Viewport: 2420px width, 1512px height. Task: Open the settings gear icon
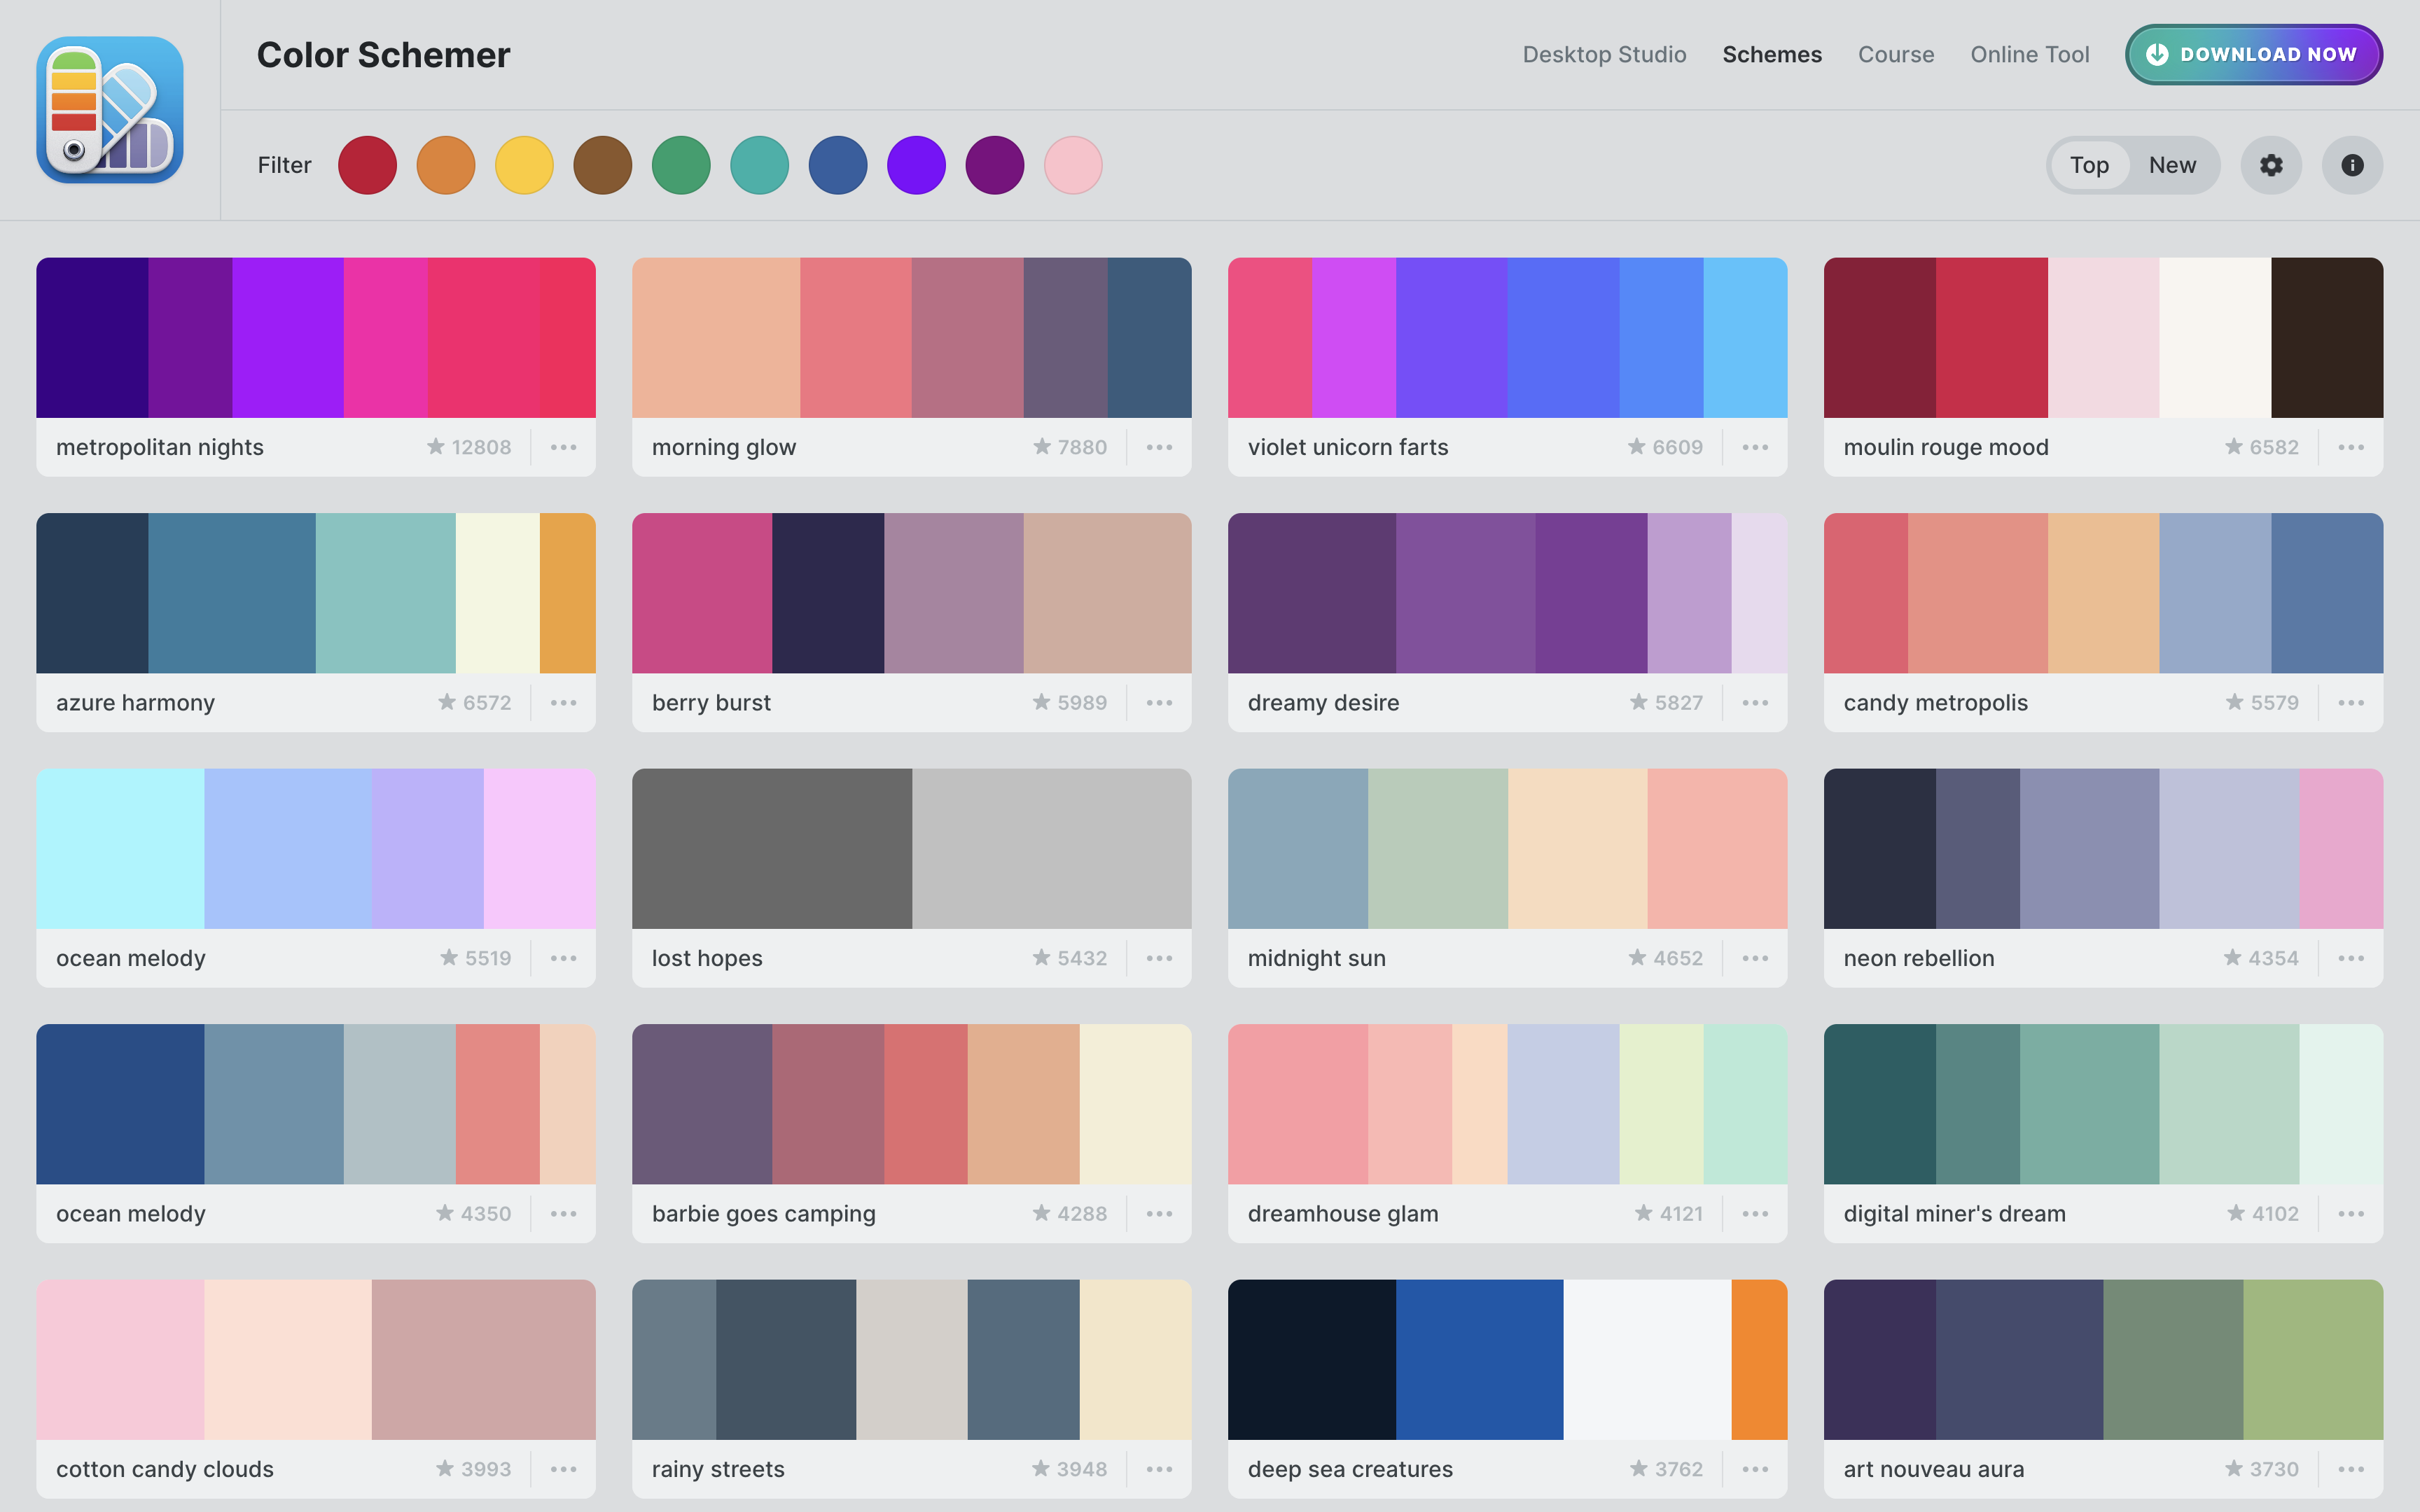[x=2271, y=165]
